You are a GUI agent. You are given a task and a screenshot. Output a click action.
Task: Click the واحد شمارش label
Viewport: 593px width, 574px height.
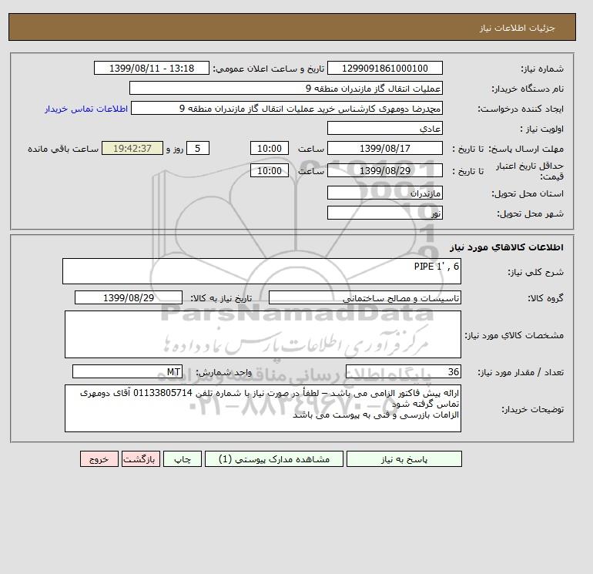[x=223, y=373]
